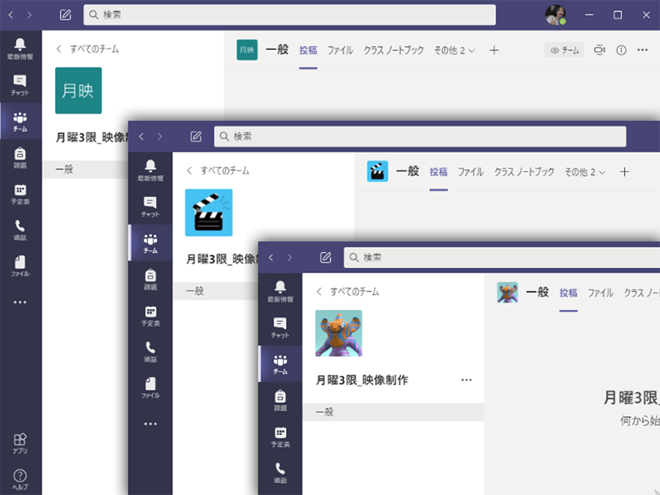Click forward arrow in middle window title bar
The height and width of the screenshot is (495, 660).
coord(160,137)
